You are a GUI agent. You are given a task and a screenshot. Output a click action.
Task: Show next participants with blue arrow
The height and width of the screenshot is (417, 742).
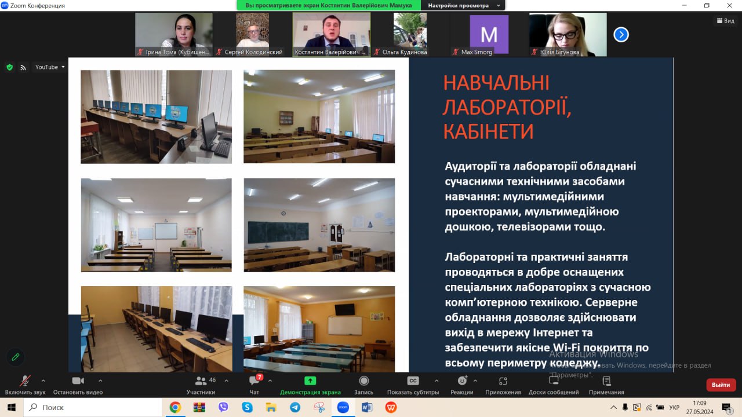pyautogui.click(x=621, y=35)
